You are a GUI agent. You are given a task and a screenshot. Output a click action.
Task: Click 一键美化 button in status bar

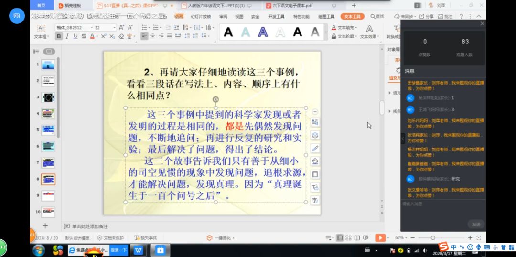coord(221,238)
